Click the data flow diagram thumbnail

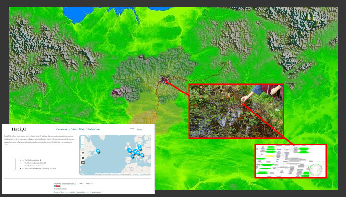[x=291, y=161]
